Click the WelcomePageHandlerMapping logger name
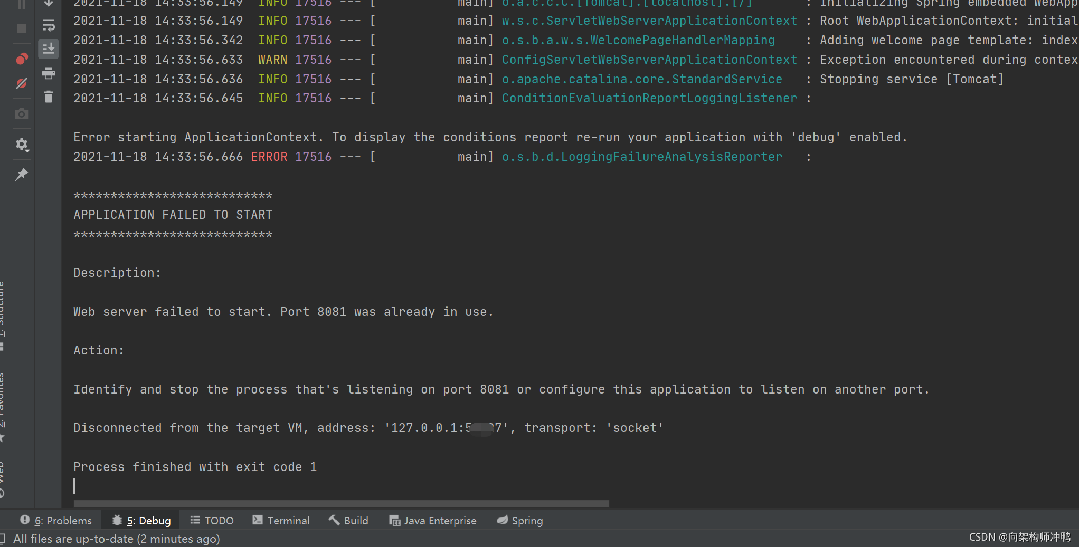This screenshot has width=1079, height=547. 638,40
